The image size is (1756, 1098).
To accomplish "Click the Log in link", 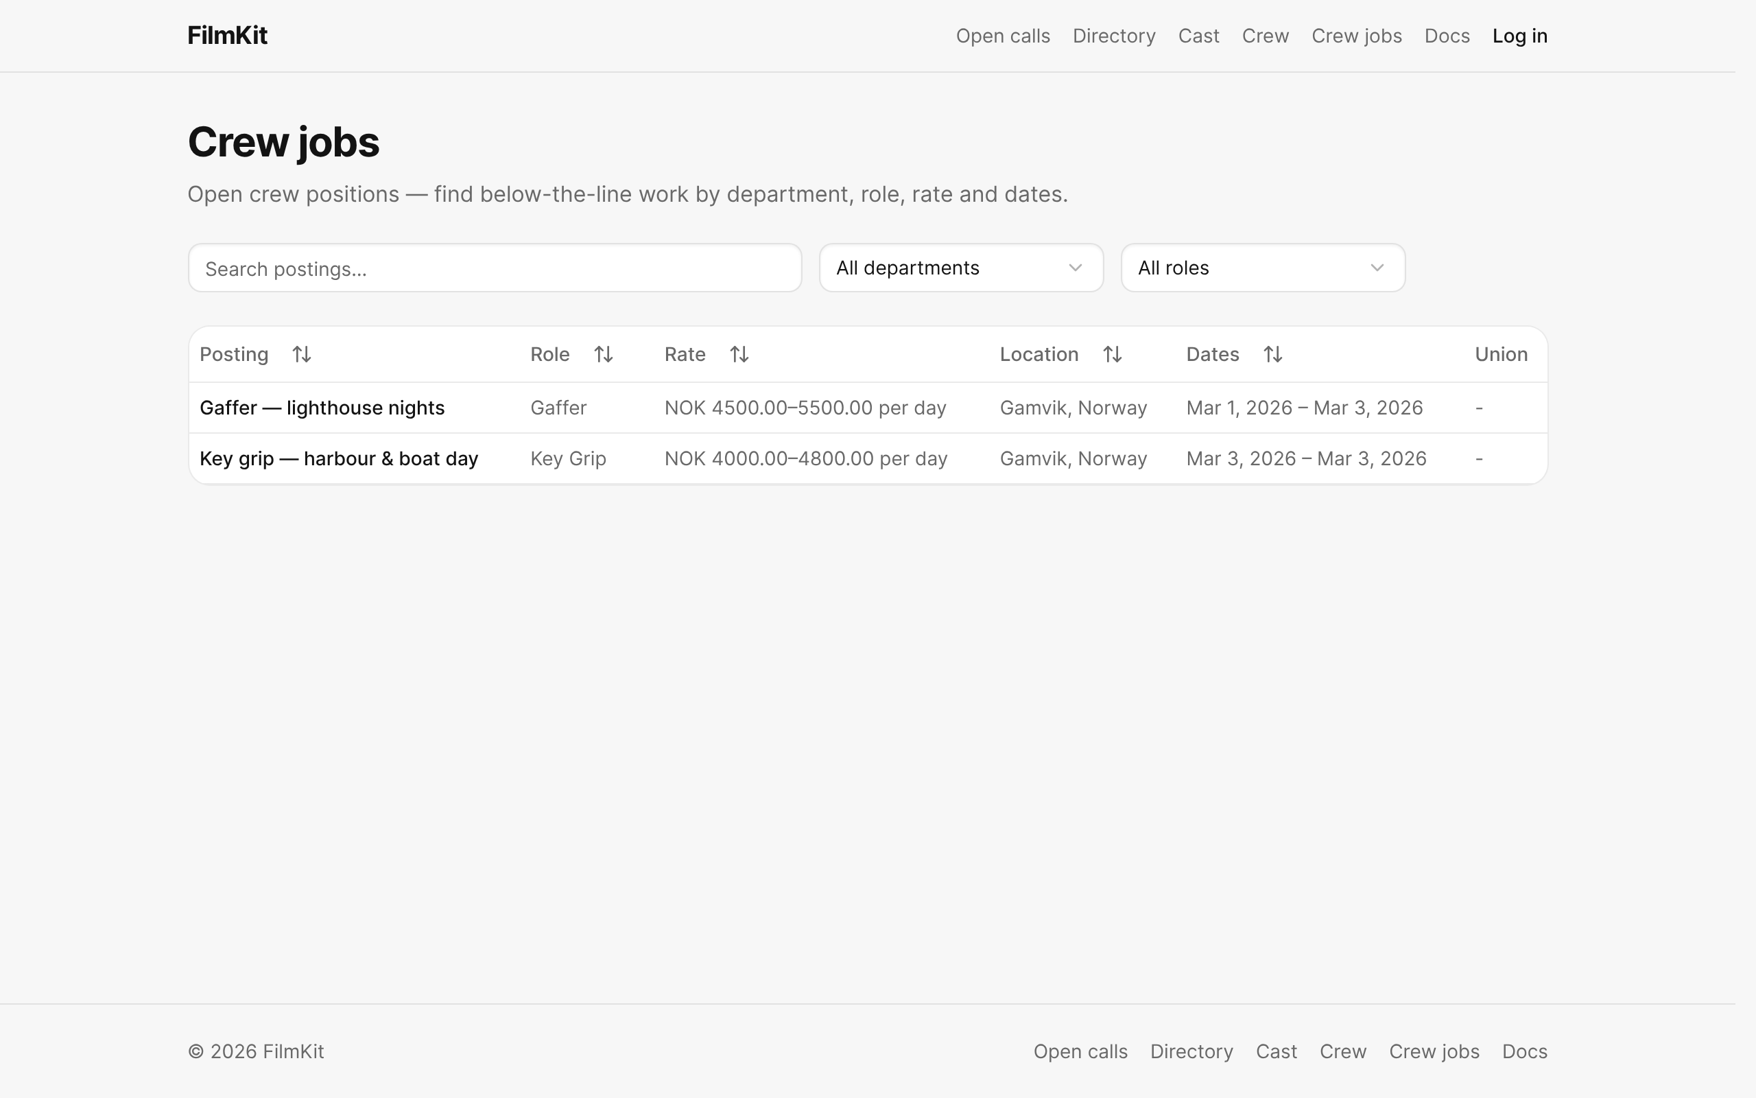I will pos(1519,36).
